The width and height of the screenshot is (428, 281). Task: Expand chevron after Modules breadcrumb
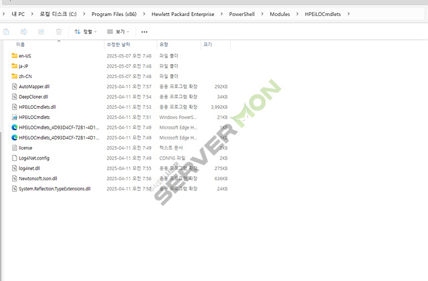click(x=297, y=14)
